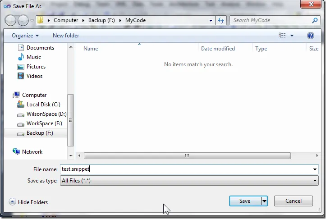Select Network in navigation pane
Image resolution: width=326 pixels, height=219 pixels.
coord(32,152)
